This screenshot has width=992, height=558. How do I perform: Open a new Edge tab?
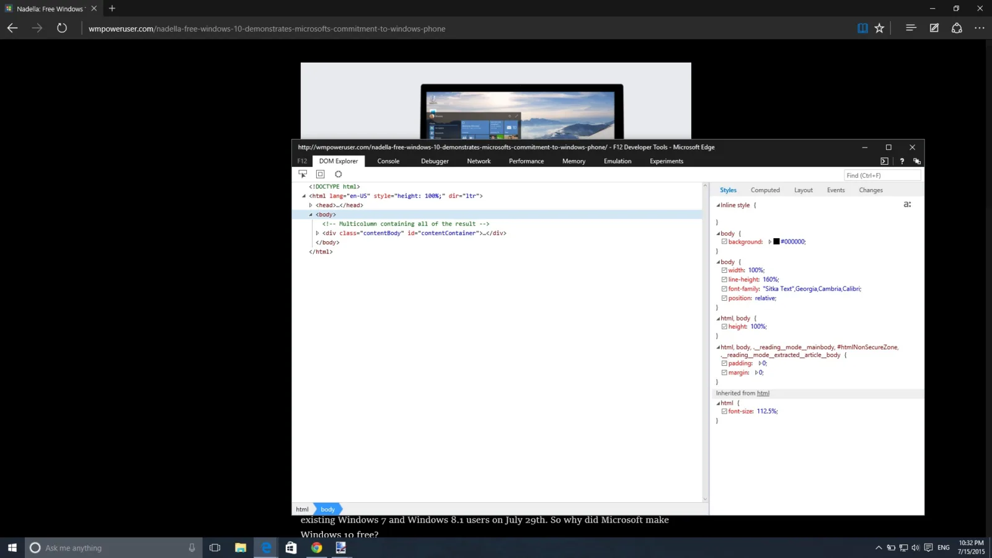(x=112, y=9)
